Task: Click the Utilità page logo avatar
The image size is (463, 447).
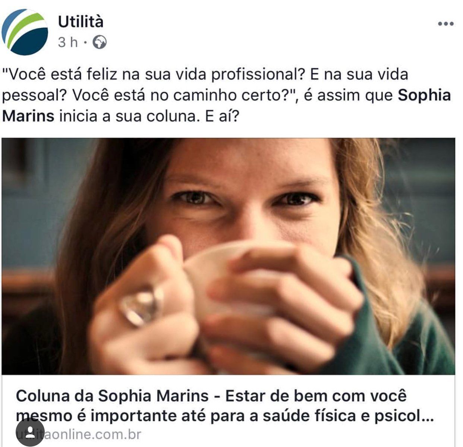Action: (x=25, y=32)
